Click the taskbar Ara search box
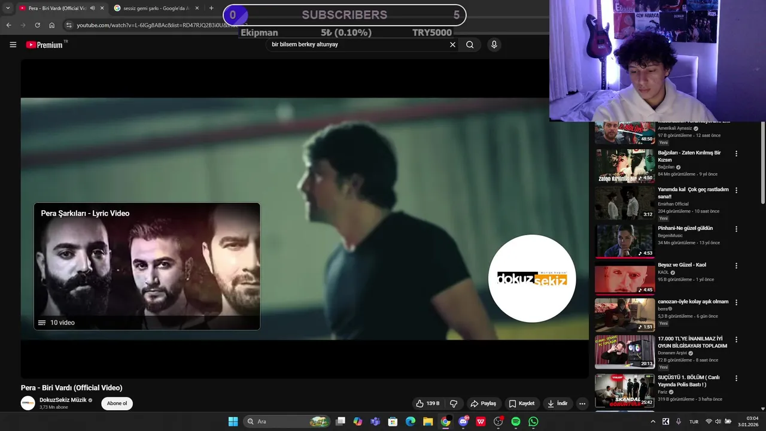Screen dimensions: 766x431 click(x=287, y=421)
